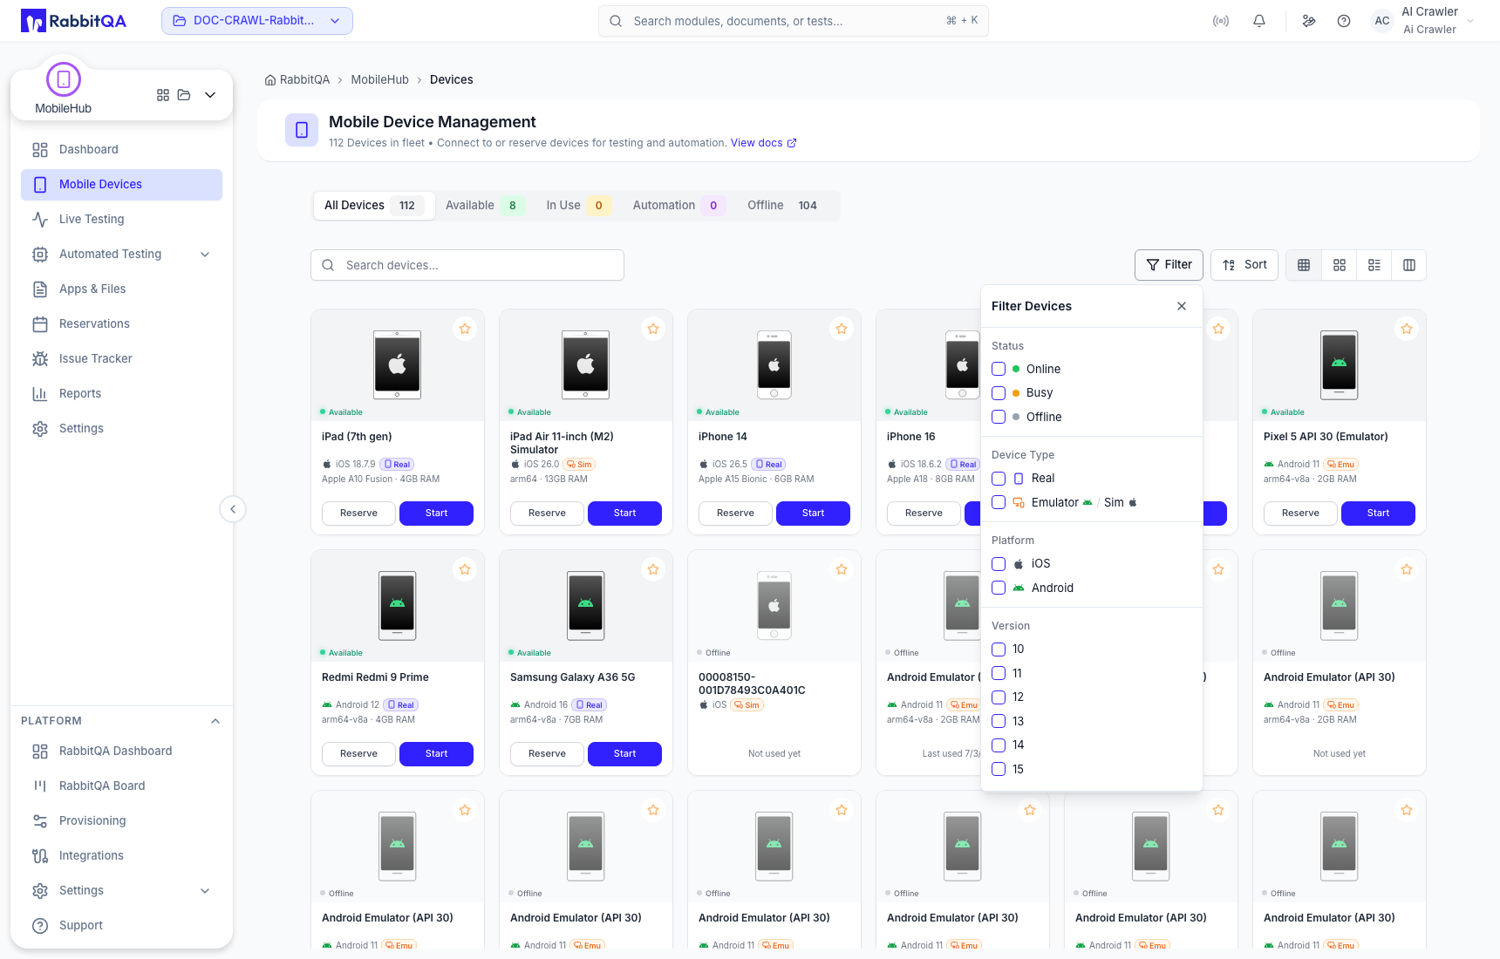Open the help question-mark icon
The height and width of the screenshot is (959, 1500).
tap(1344, 21)
